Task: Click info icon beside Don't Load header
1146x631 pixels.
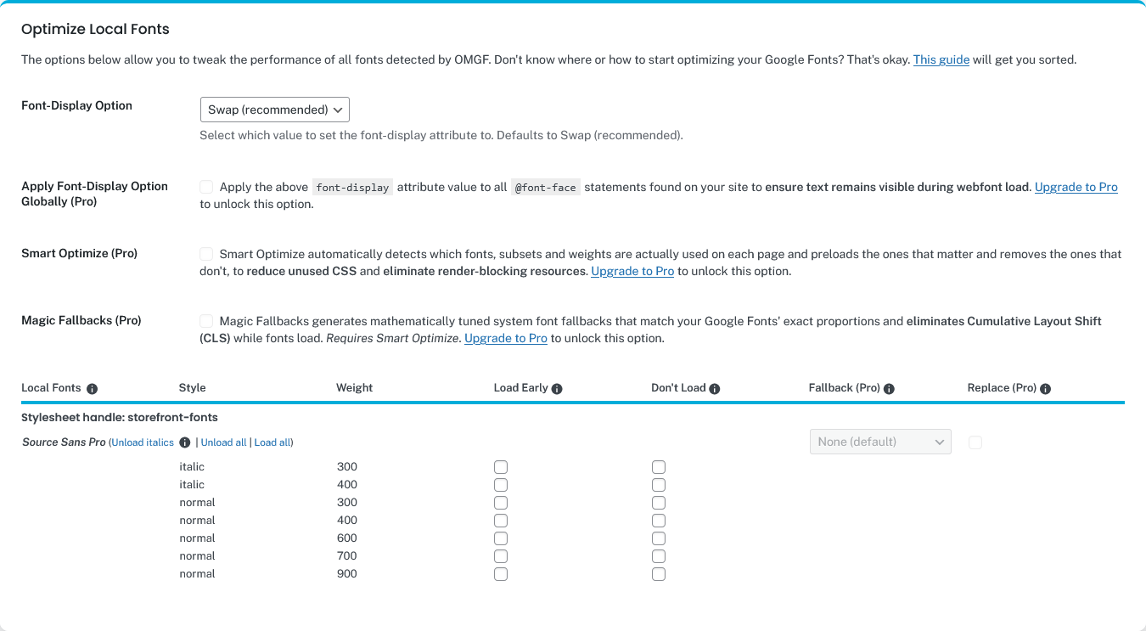Action: point(715,389)
